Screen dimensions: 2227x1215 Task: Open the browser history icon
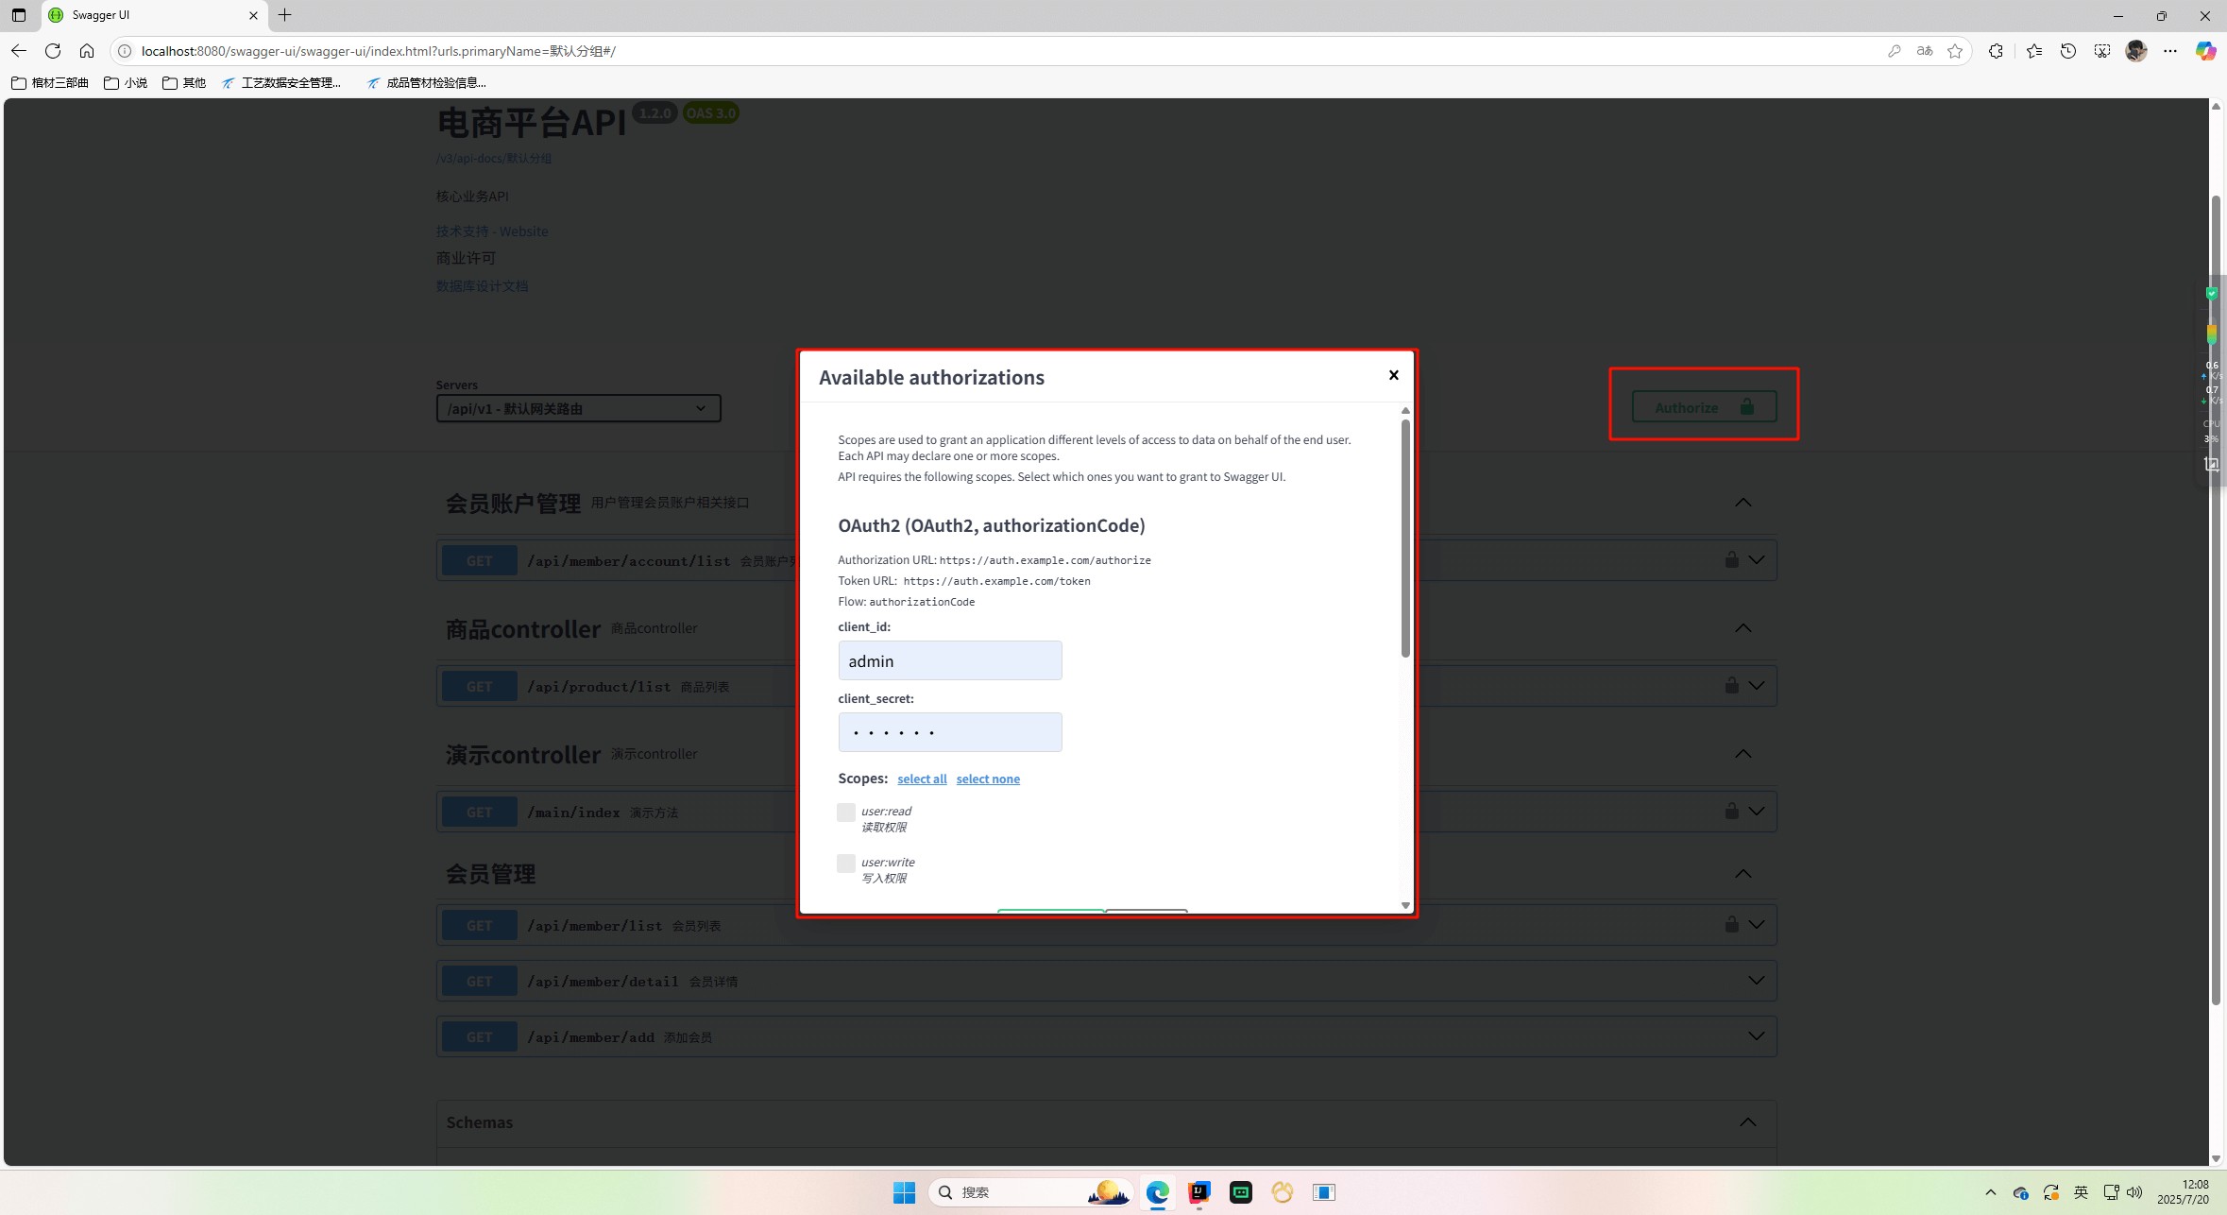(2067, 51)
